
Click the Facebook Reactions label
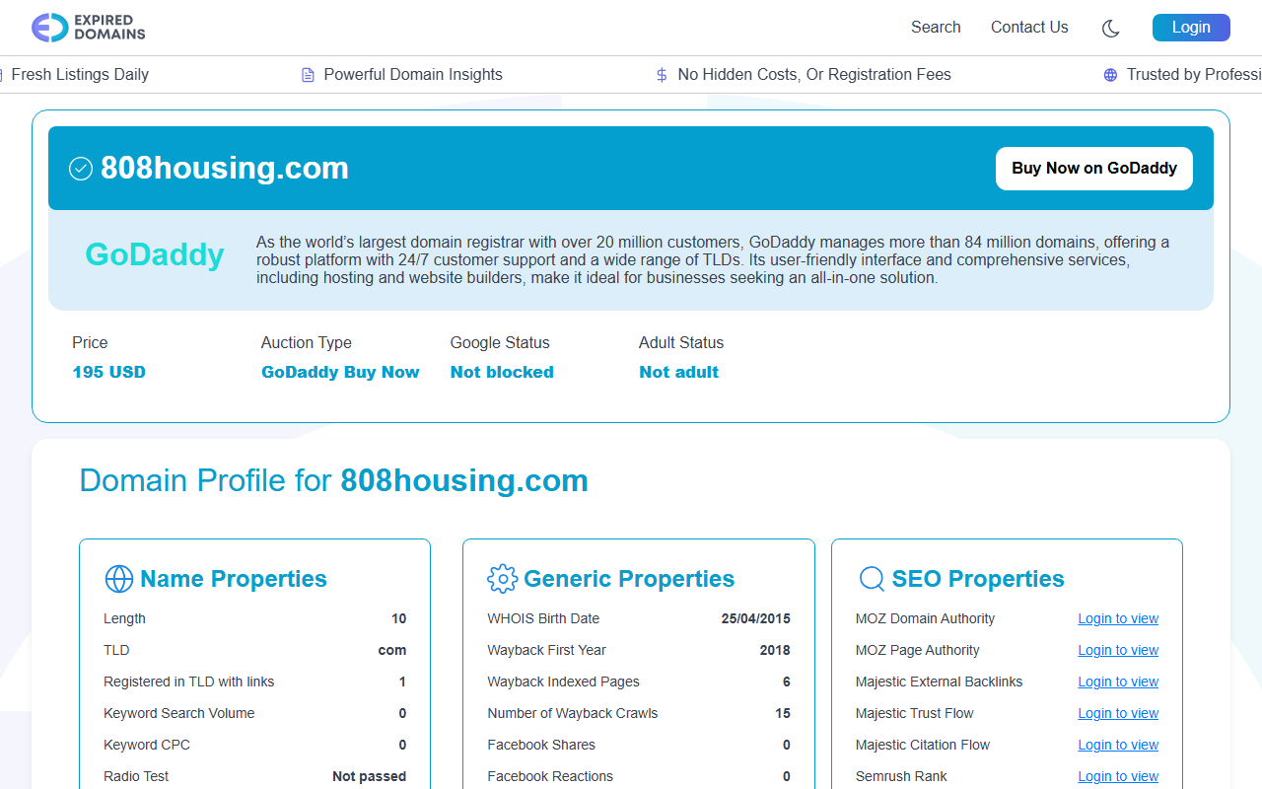click(x=550, y=776)
